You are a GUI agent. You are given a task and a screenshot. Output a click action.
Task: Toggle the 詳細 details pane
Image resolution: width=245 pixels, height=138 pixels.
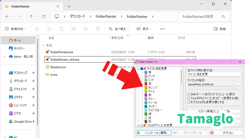pyautogui.click(x=220, y=29)
